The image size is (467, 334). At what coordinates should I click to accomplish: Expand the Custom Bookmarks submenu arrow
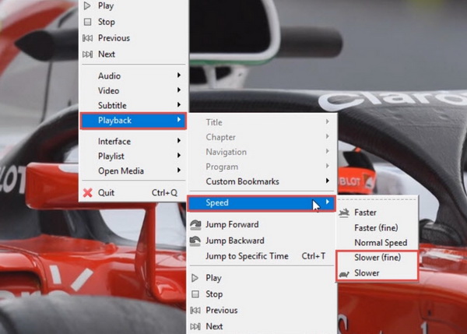[328, 181]
